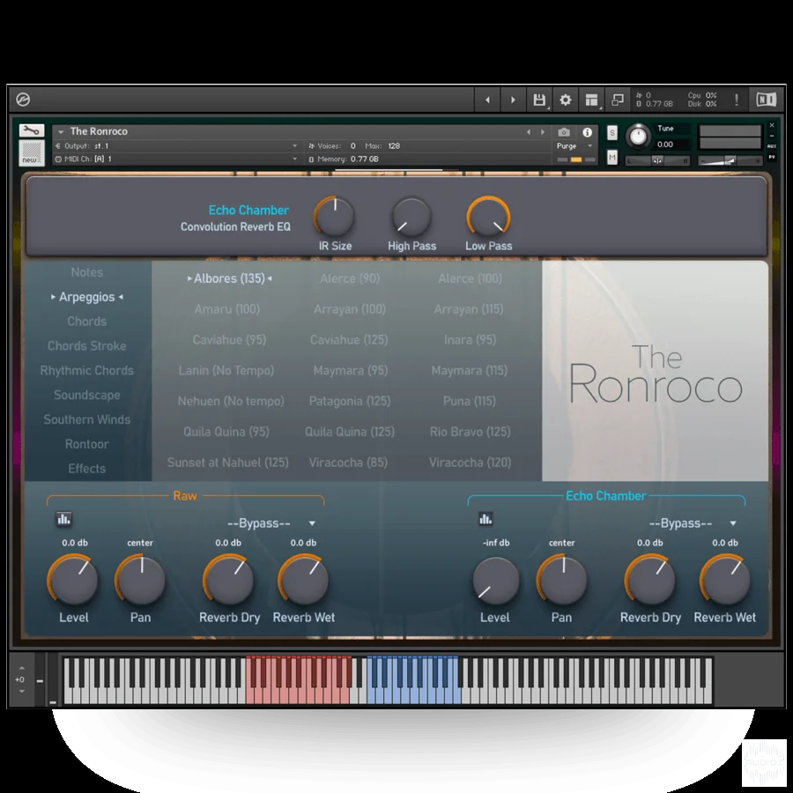The width and height of the screenshot is (793, 793).
Task: Open the Raw section equalizer icon
Action: 63,519
